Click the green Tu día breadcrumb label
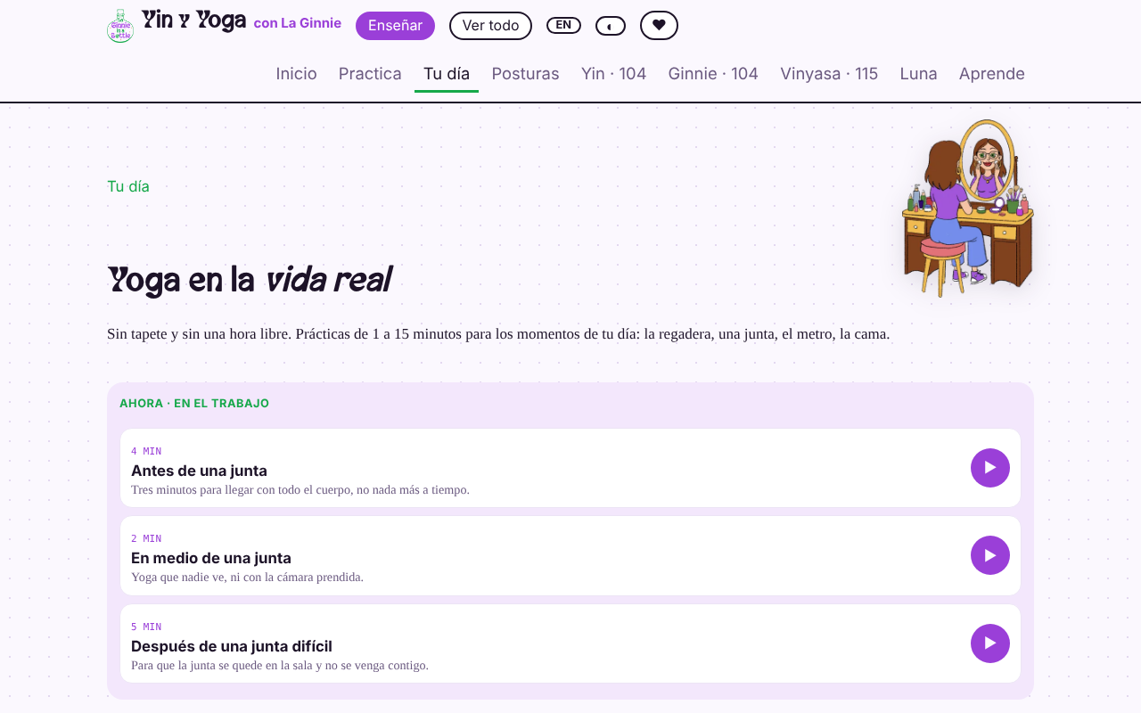The image size is (1141, 713). (128, 186)
